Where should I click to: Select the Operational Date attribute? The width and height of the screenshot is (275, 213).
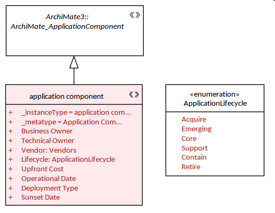pyautogui.click(x=49, y=178)
